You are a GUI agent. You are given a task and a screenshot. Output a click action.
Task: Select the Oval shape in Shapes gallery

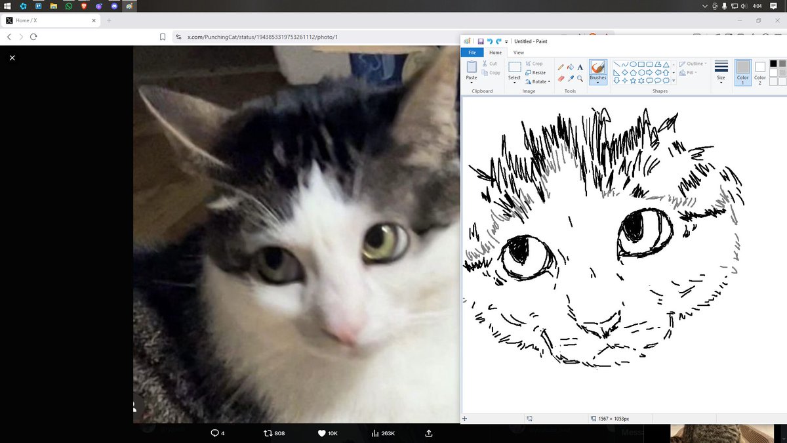(x=633, y=64)
